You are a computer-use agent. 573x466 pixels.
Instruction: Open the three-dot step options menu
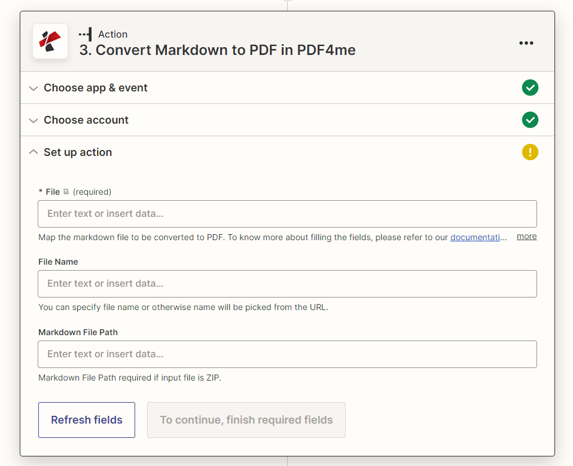[x=526, y=42]
